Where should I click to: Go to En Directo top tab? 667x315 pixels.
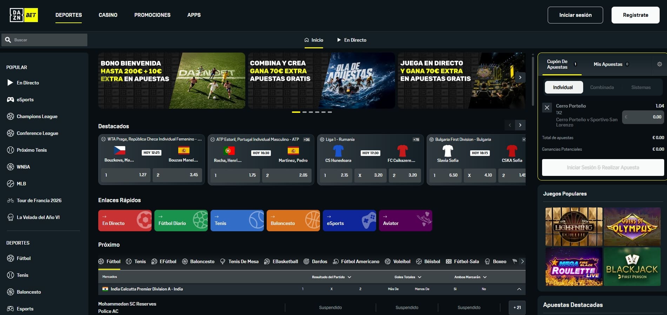pos(352,40)
